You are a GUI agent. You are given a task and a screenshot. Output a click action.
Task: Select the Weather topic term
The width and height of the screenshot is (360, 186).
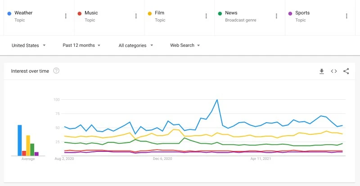coord(23,13)
